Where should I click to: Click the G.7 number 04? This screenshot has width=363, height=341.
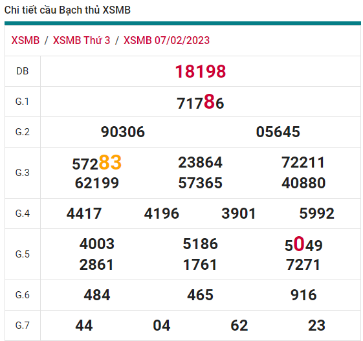pyautogui.click(x=162, y=325)
